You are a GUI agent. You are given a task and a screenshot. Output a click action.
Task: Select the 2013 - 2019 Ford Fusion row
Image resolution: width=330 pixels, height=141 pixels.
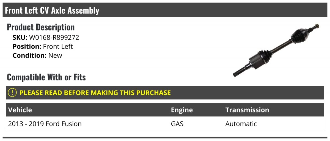(x=165, y=124)
